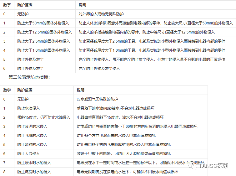Screen dimensions: 236x176
Task: Click the cell '防止喷射的水侵入'
Action: 33,145
